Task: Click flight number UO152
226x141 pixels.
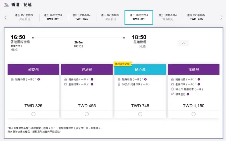Action: (x=79, y=46)
